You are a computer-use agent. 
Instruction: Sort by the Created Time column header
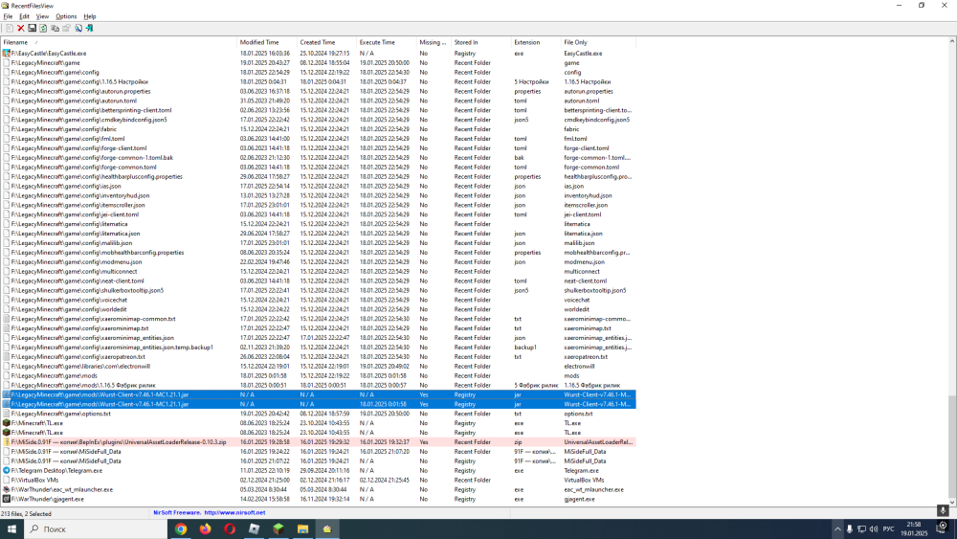(326, 42)
